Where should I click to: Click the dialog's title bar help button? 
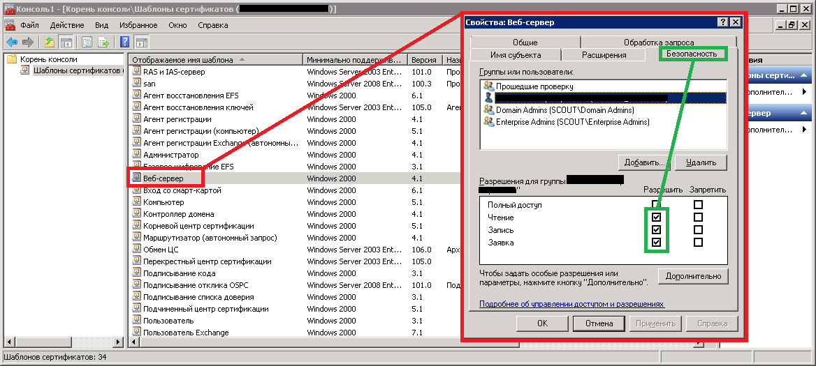[722, 22]
